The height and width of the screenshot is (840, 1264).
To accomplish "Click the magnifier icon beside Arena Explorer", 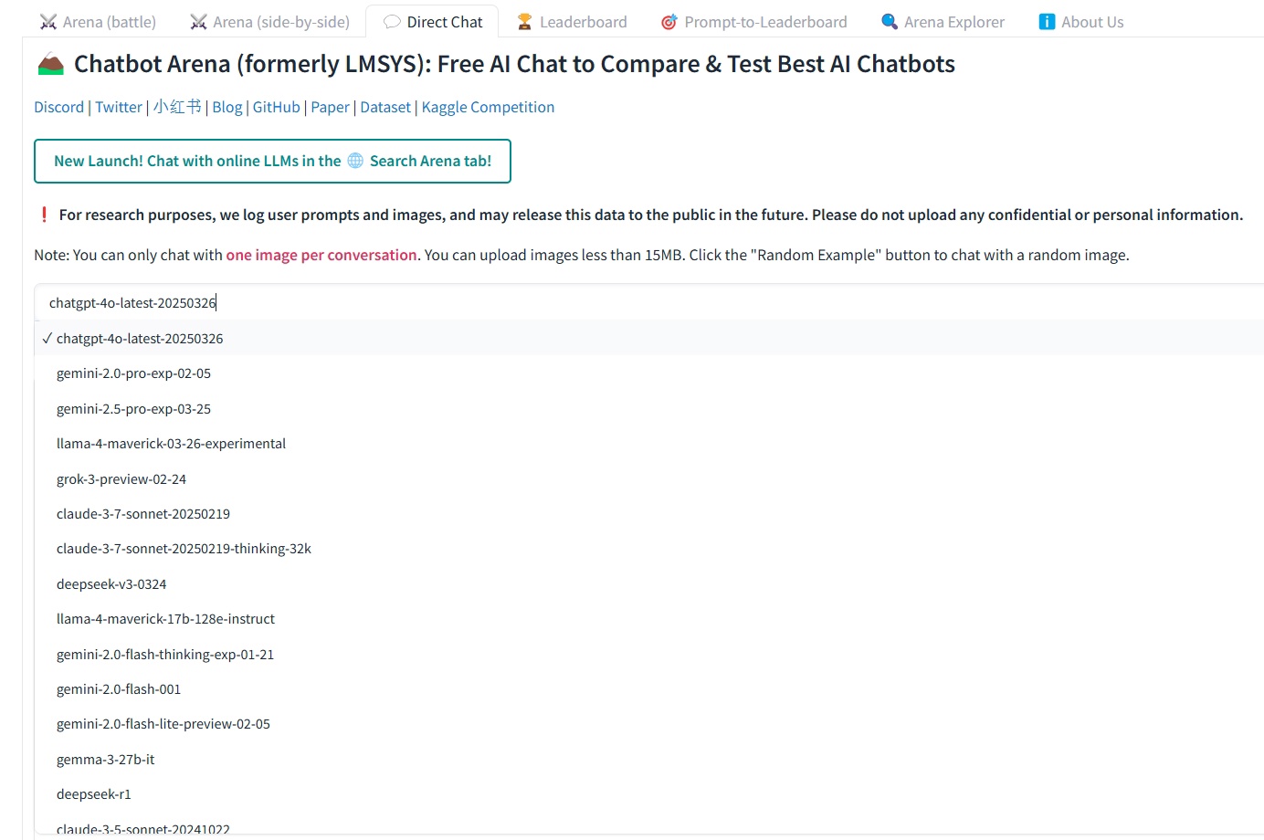I will point(889,22).
